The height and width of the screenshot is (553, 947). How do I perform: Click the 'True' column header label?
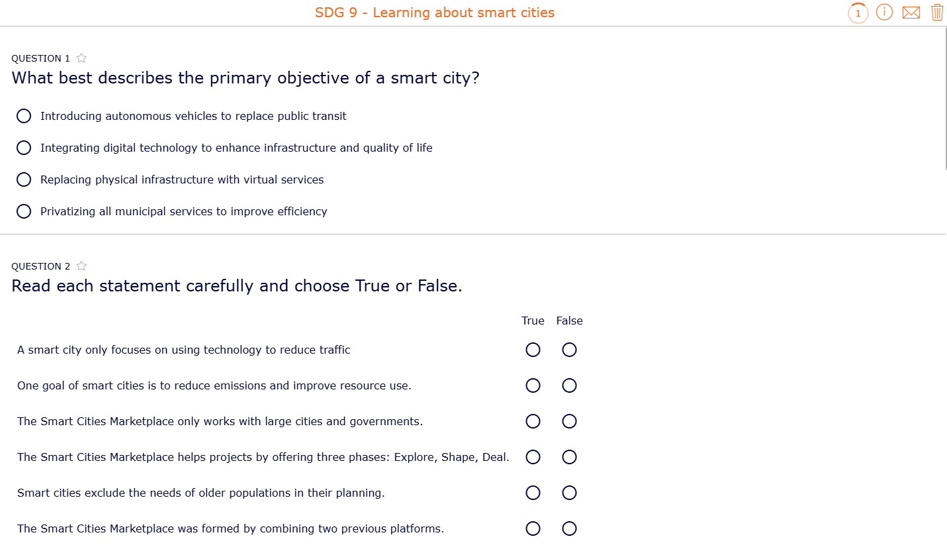pyautogui.click(x=533, y=321)
